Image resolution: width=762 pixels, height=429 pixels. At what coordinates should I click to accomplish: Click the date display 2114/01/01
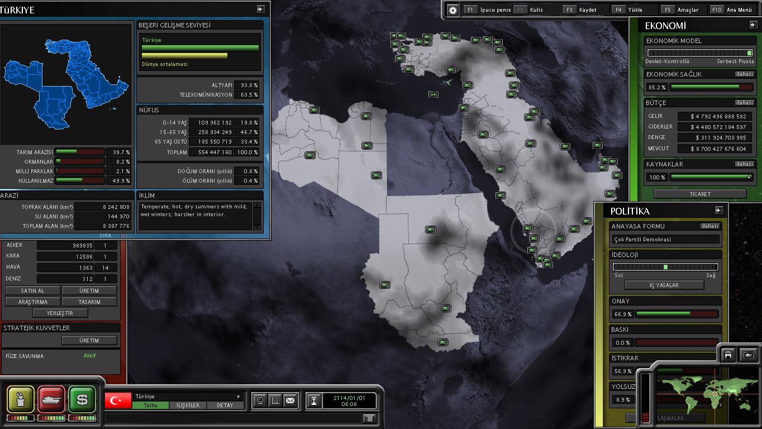tap(349, 398)
